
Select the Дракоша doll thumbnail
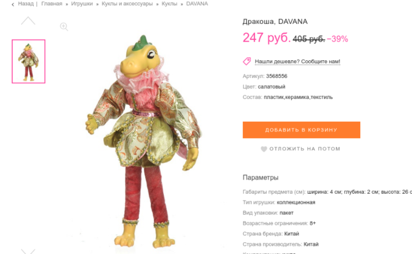pyautogui.click(x=29, y=61)
